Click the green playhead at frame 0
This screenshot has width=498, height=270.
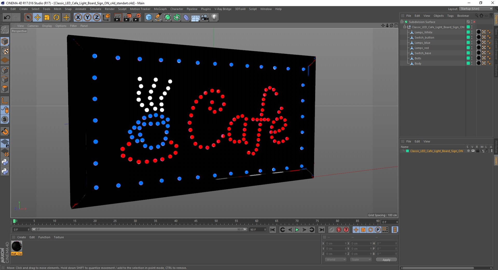pyautogui.click(x=14, y=221)
